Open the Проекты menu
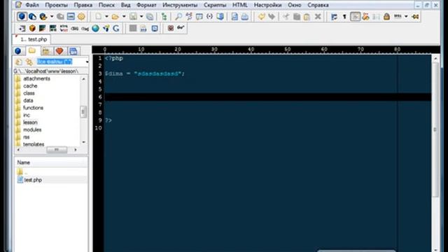 click(56, 5)
